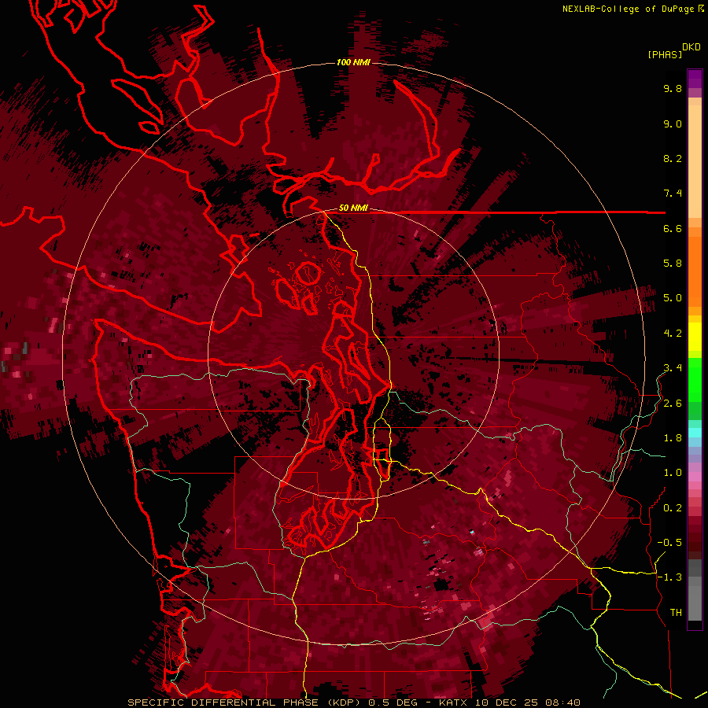This screenshot has width=708, height=708.
Task: Click the 3.4 value on the scale
Action: click(673, 368)
